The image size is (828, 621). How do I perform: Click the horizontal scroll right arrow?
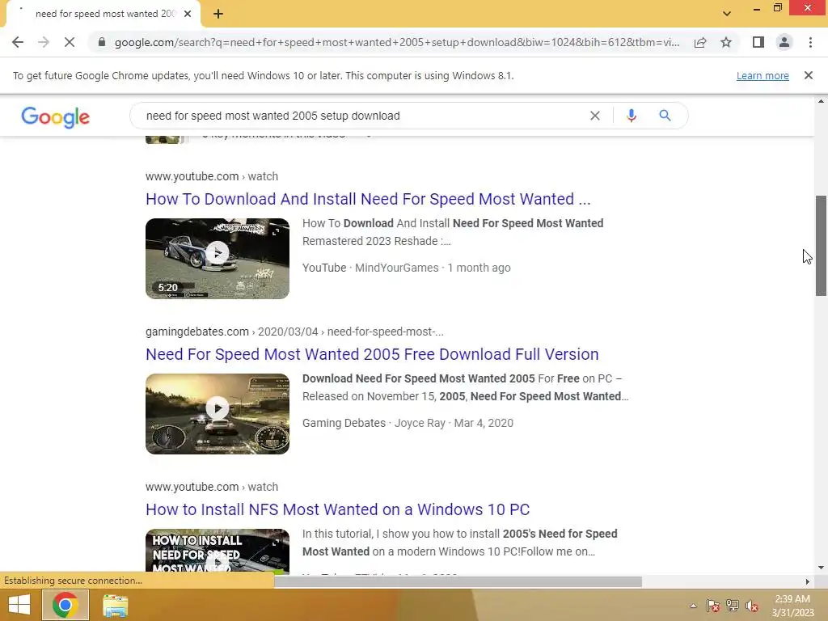click(x=808, y=581)
